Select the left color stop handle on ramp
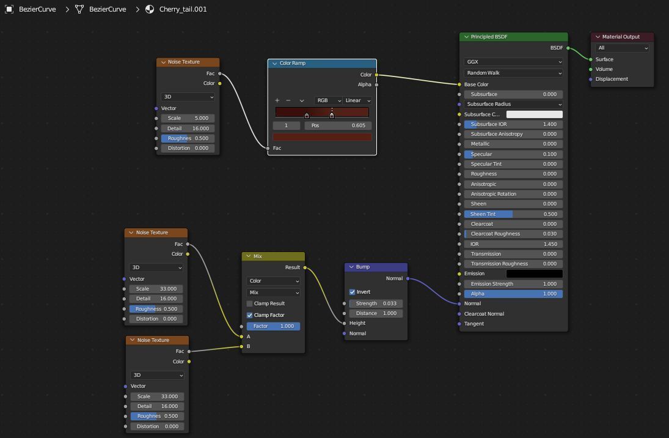 coord(307,116)
